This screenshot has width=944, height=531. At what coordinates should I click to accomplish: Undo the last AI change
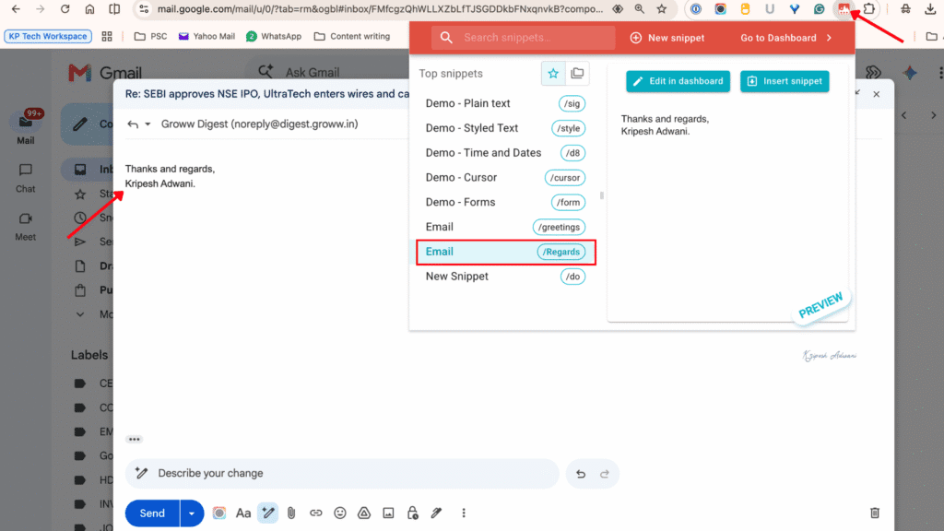(581, 474)
